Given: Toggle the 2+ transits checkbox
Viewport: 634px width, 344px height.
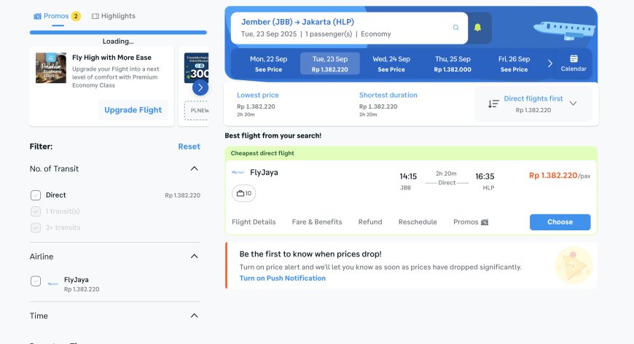Looking at the screenshot, I should pyautogui.click(x=36, y=227).
